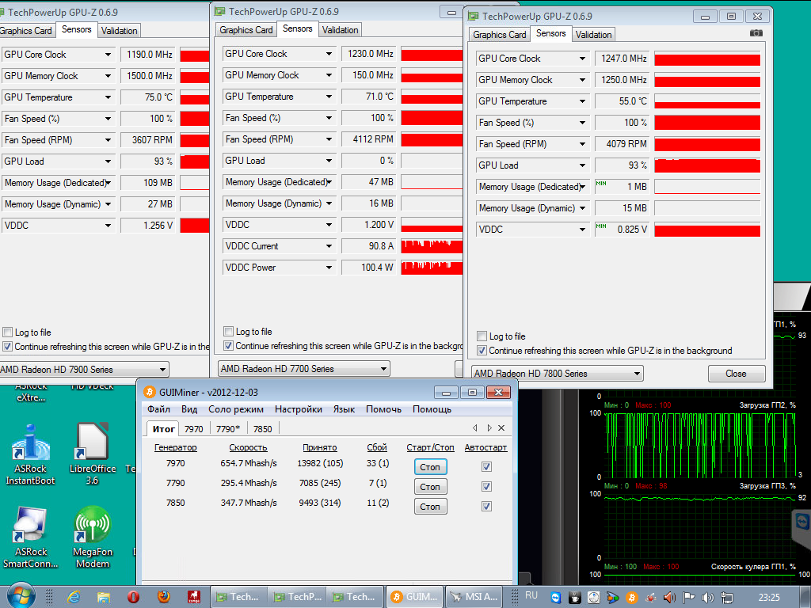Click the Принято column header in GUIMiner
811x608 pixels.
pos(320,447)
